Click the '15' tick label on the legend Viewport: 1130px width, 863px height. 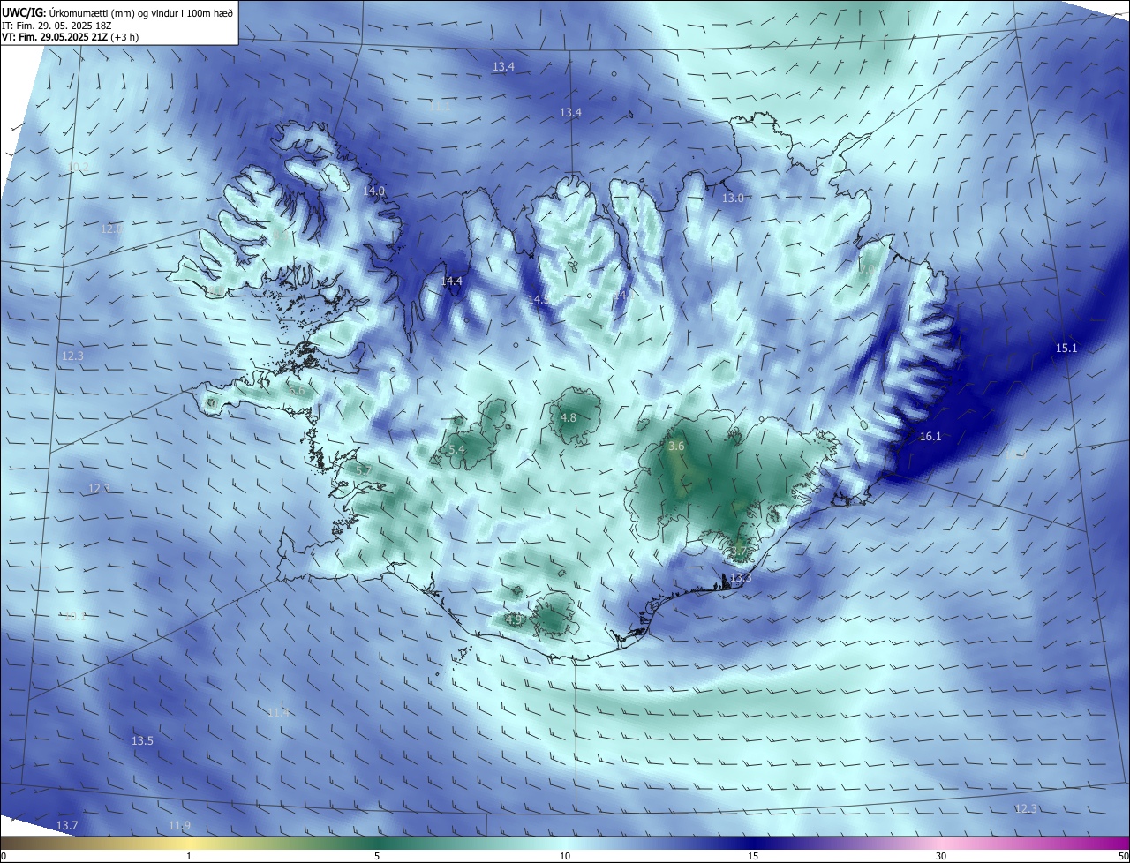pyautogui.click(x=753, y=856)
